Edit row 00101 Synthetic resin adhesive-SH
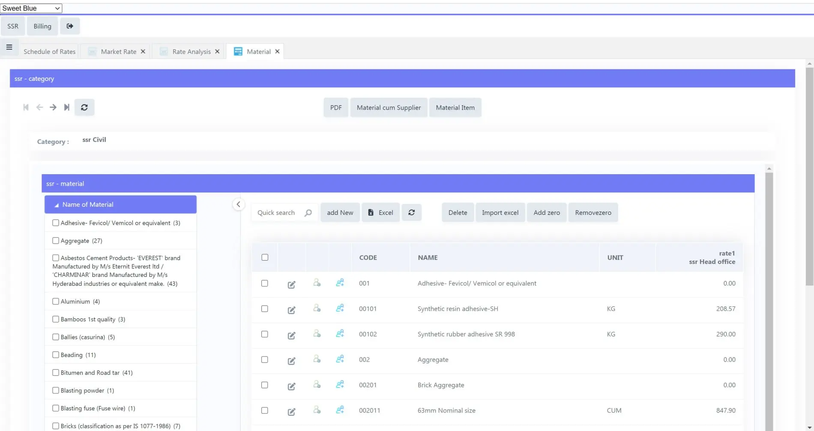This screenshot has height=431, width=814. click(x=291, y=310)
